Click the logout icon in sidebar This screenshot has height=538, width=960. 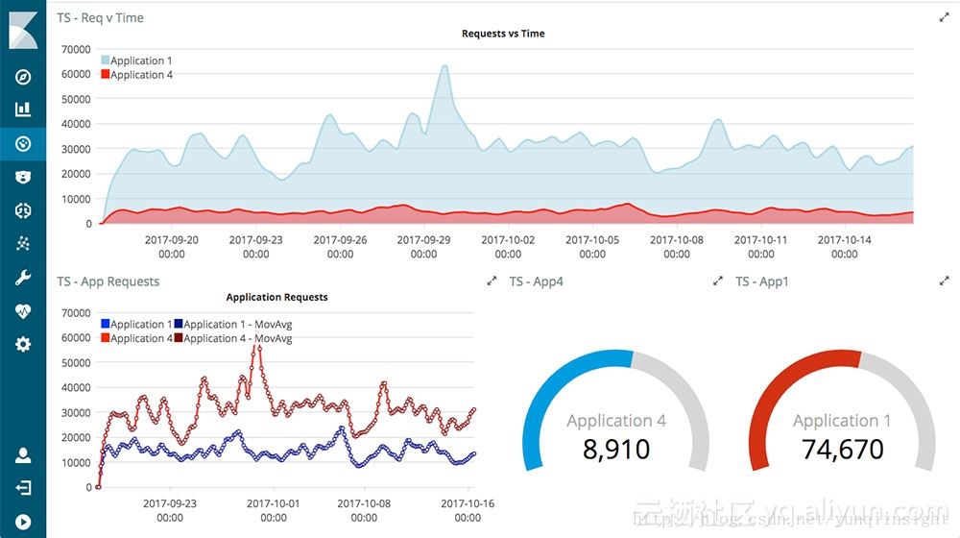pos(23,488)
